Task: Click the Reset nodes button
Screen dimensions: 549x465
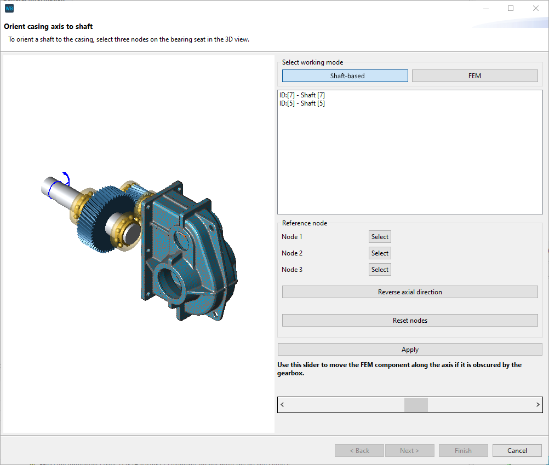Action: click(409, 320)
